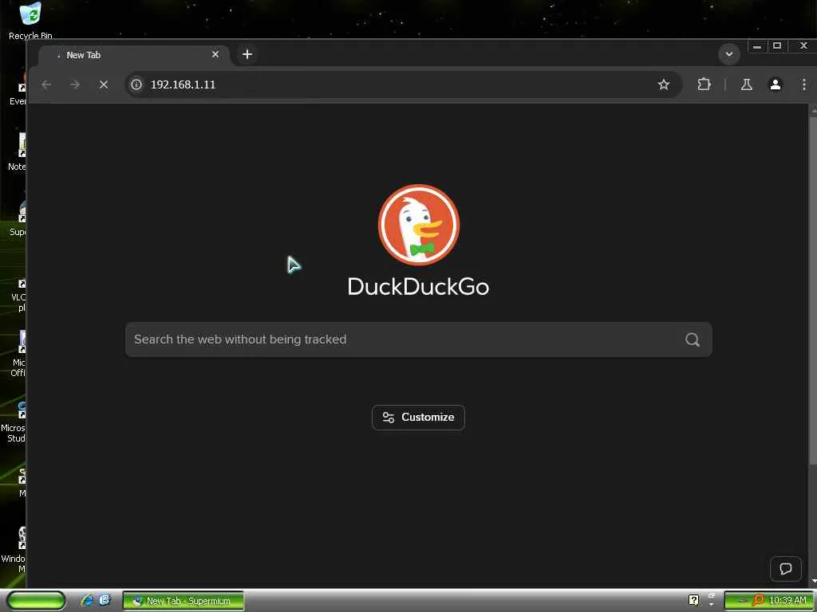Open the Customize button

[418, 418]
